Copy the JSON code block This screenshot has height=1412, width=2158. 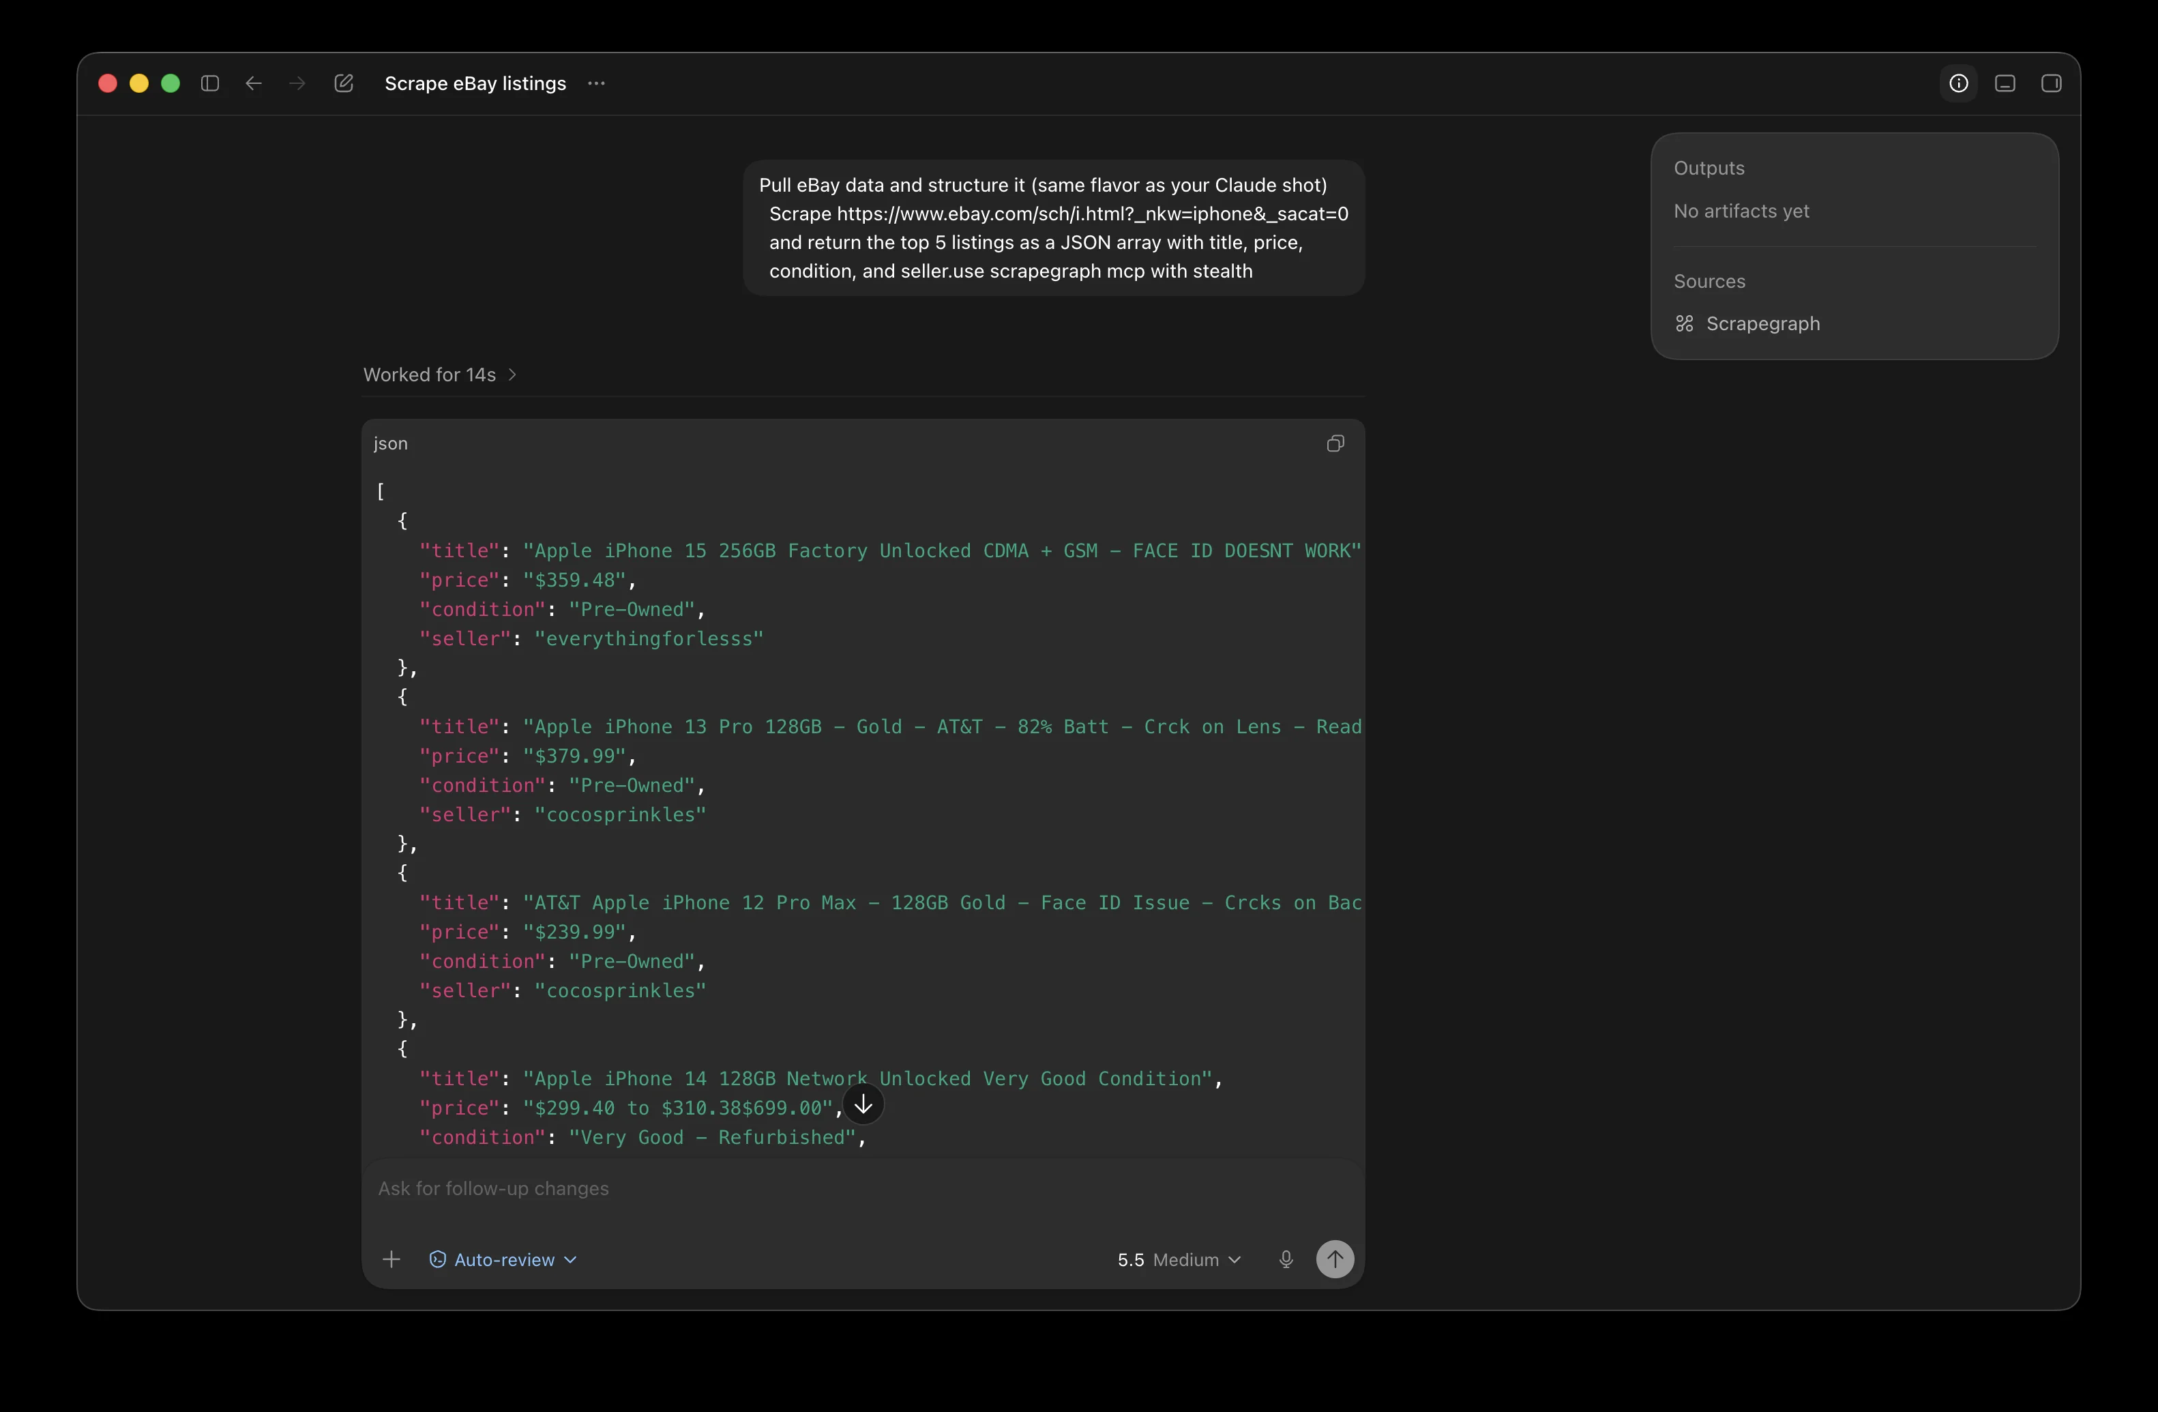pyautogui.click(x=1335, y=443)
